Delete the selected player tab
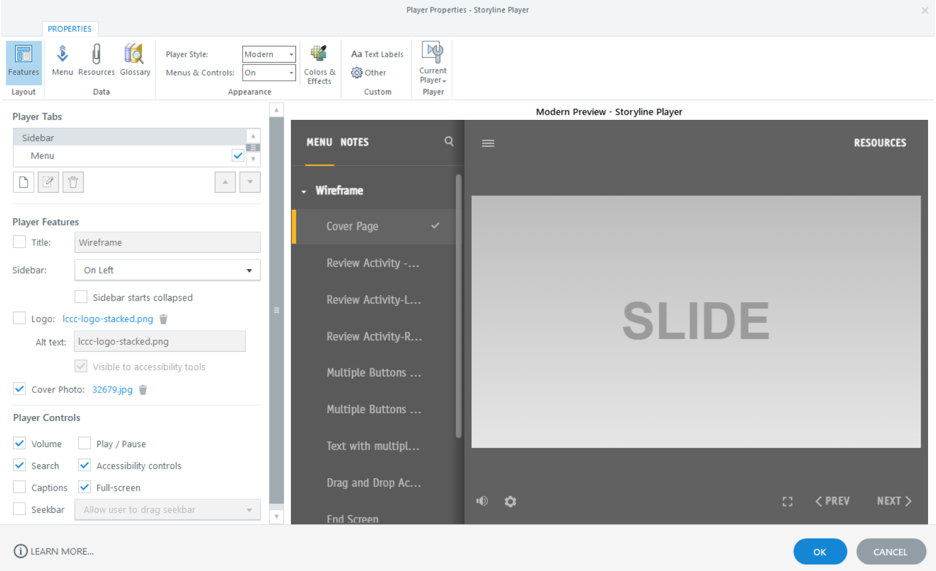 [x=73, y=182]
